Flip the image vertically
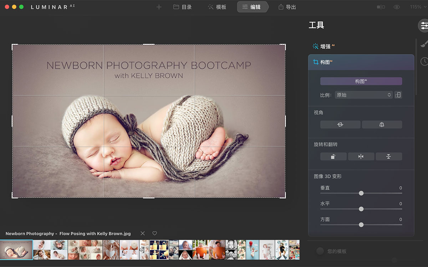This screenshot has height=267, width=428. tap(389, 156)
